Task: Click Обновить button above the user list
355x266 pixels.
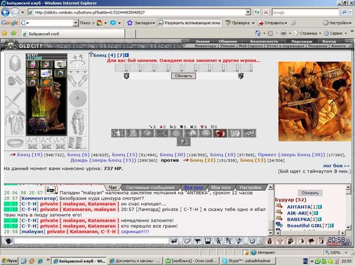Action: click(310, 193)
